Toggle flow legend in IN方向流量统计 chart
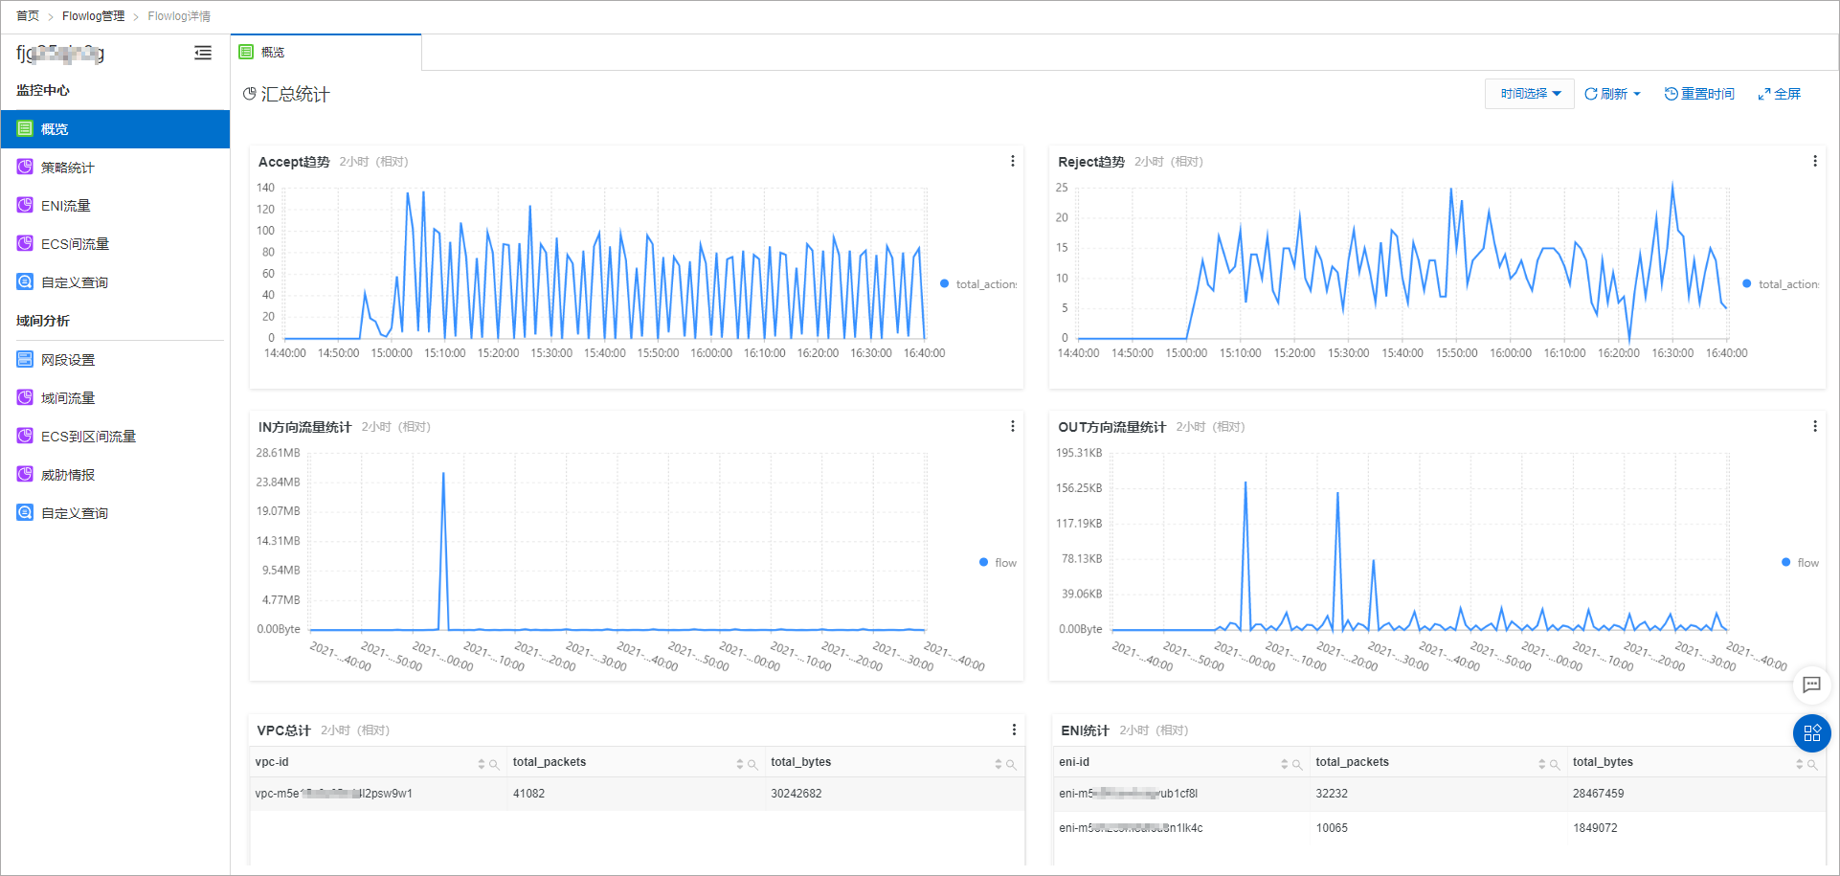The image size is (1840, 876). (x=998, y=563)
